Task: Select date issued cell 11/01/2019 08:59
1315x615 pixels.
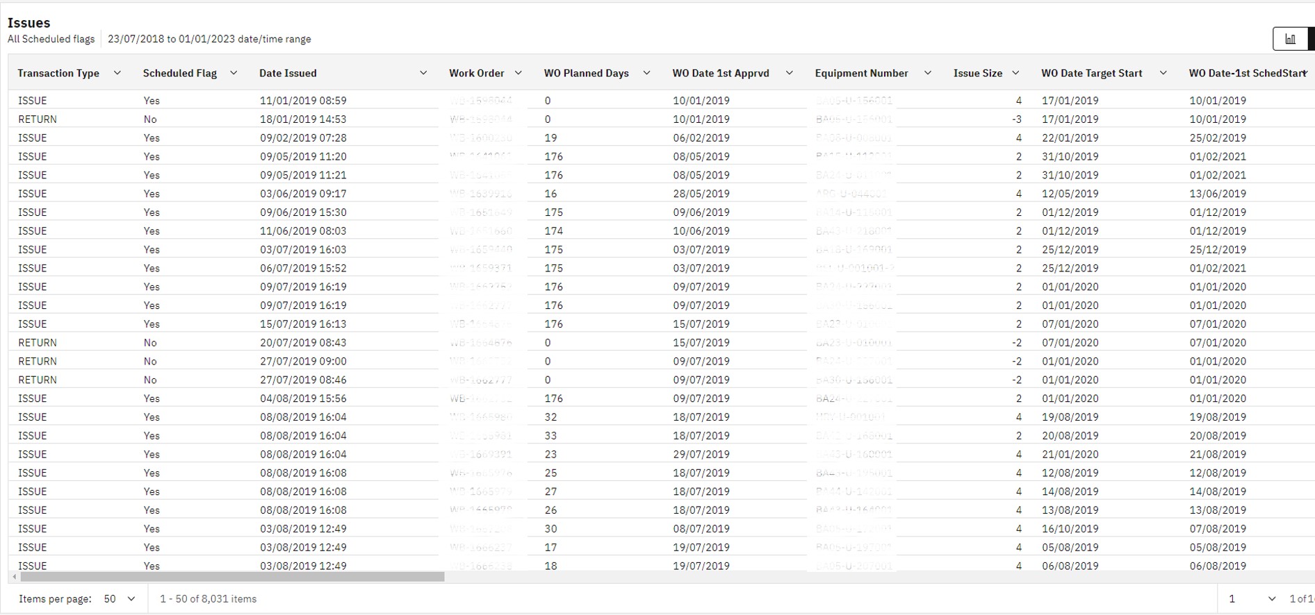Action: pos(303,101)
